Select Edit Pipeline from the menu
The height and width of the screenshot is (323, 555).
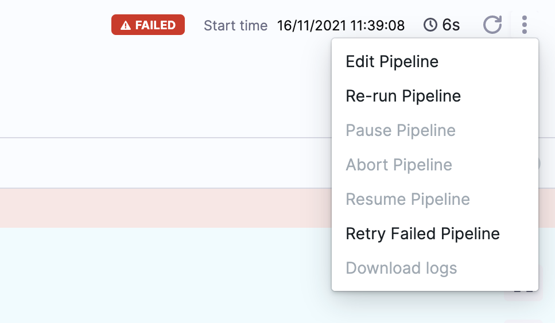392,61
